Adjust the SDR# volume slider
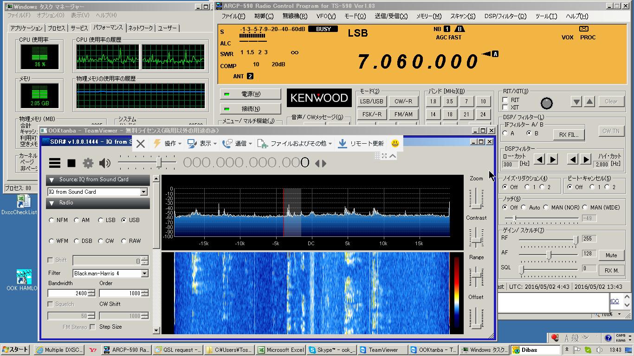 159,163
